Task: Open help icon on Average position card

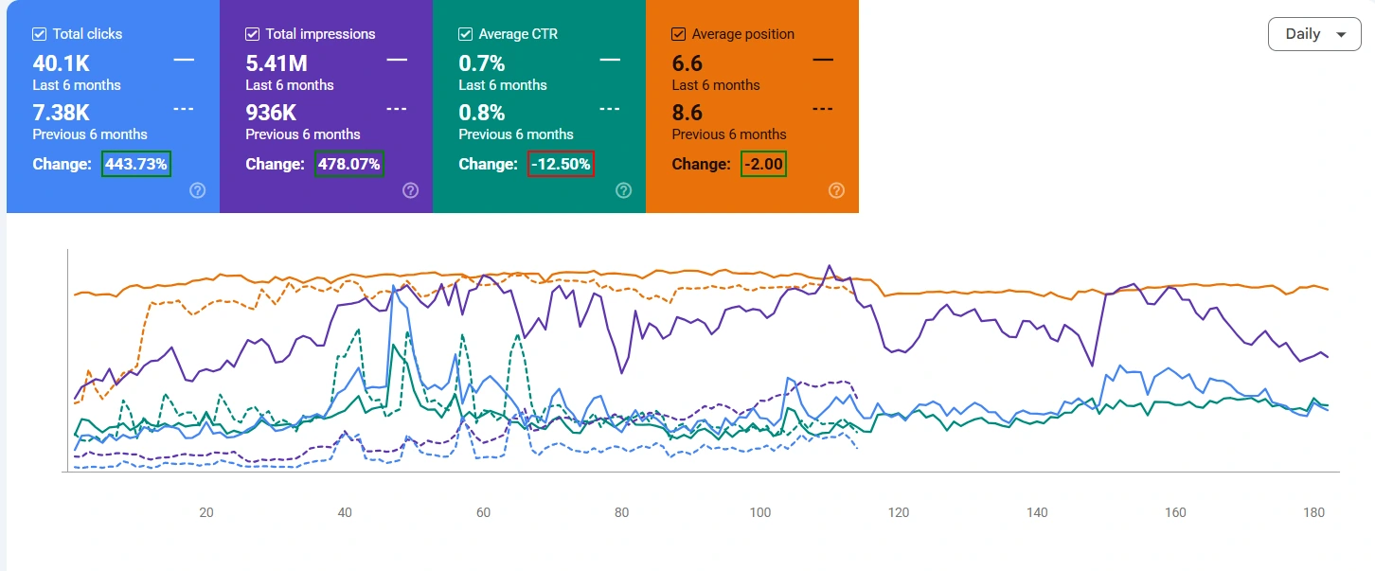Action: coord(836,190)
